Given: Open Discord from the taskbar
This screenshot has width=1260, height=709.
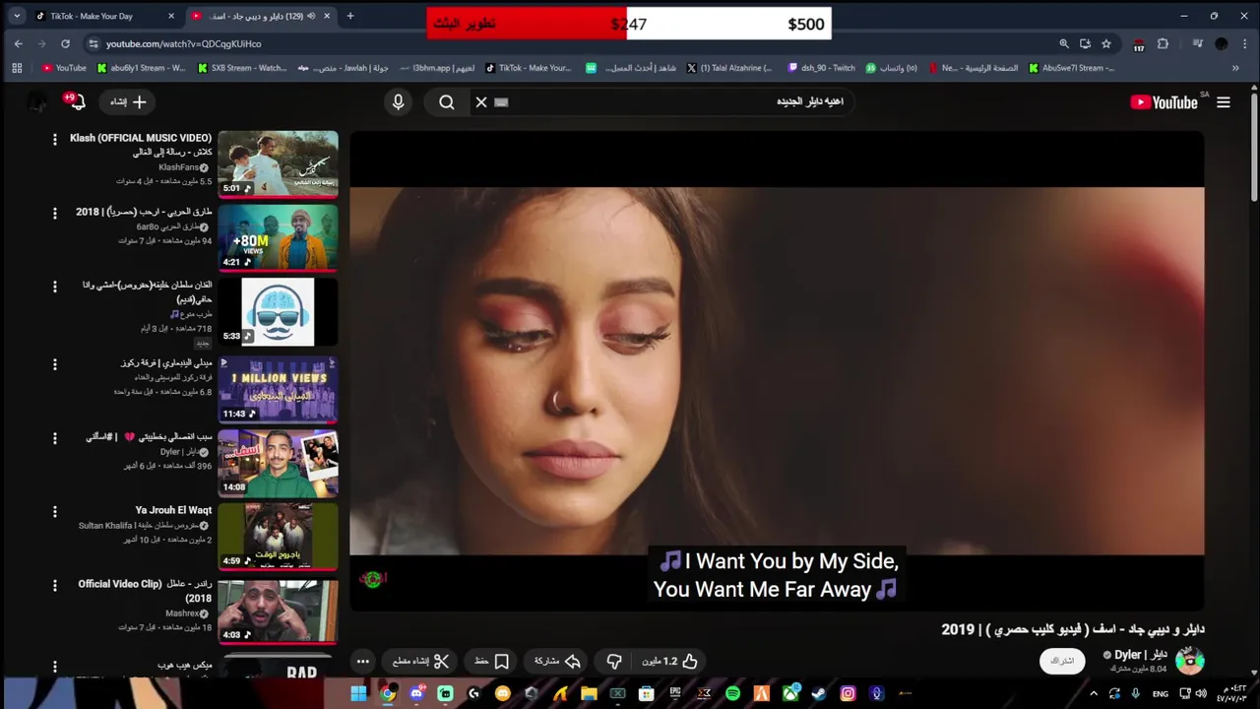Looking at the screenshot, I should click(x=416, y=693).
